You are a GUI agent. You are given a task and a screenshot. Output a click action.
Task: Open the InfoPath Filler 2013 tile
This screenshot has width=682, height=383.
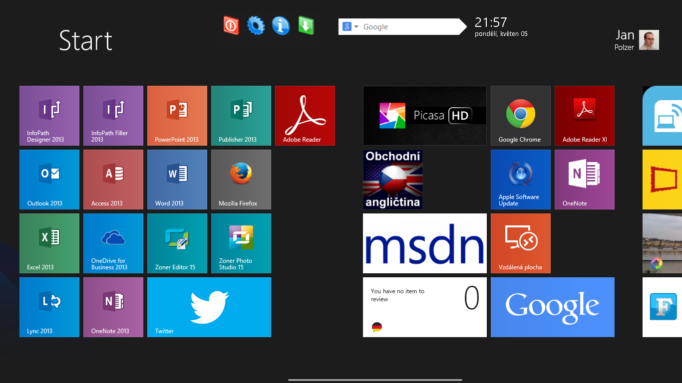113,116
